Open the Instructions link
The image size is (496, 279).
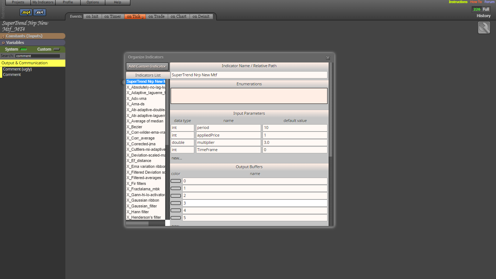[x=458, y=2]
